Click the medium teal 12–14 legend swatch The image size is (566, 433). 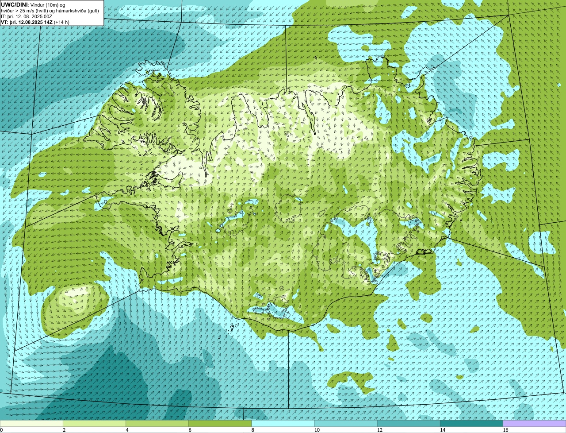click(x=409, y=423)
